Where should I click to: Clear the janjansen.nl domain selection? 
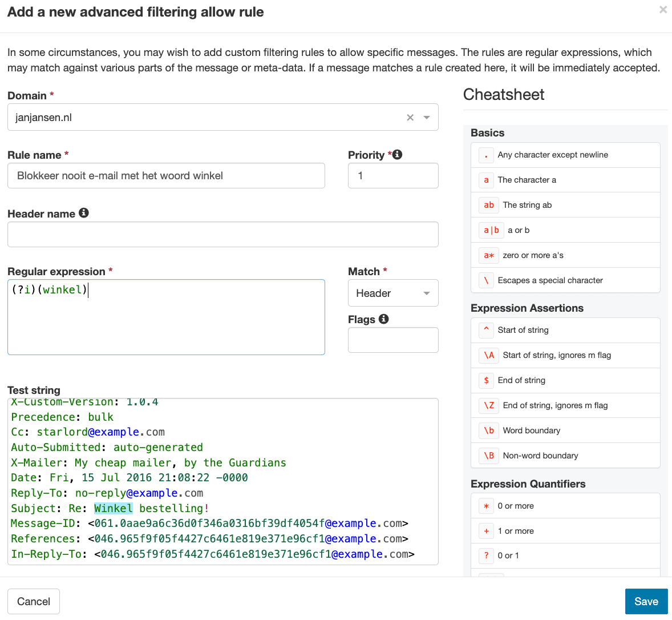410,118
